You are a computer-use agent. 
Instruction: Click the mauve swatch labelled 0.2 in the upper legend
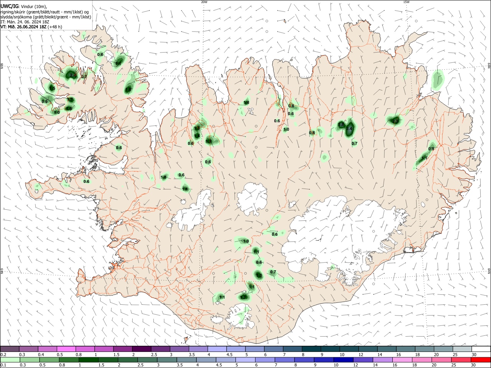click(10, 349)
